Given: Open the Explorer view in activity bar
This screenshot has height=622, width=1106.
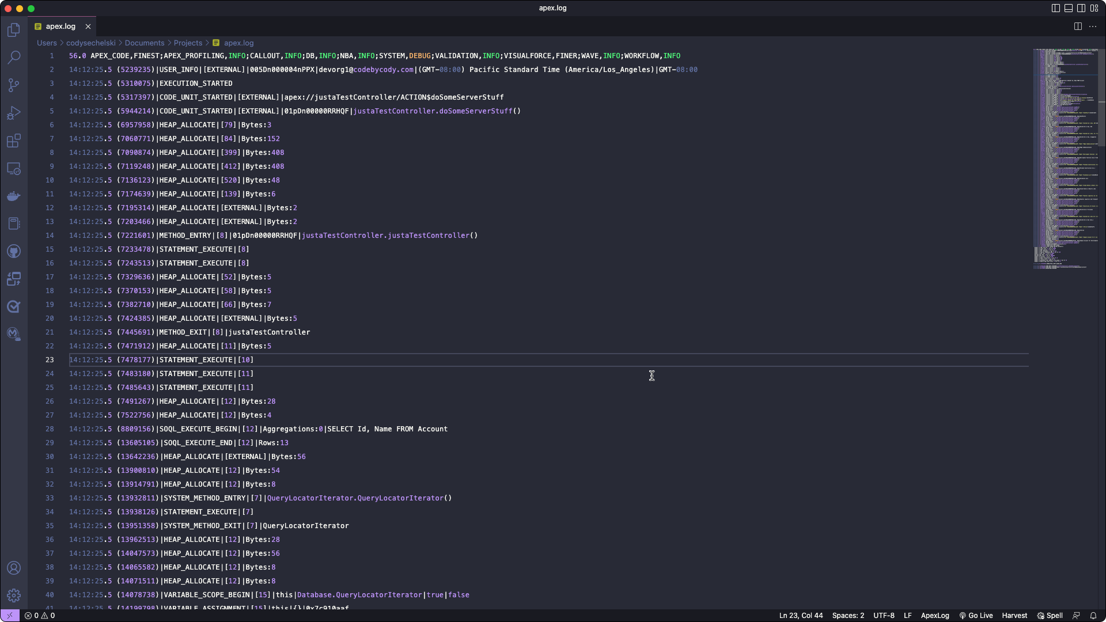Looking at the screenshot, I should 14,29.
